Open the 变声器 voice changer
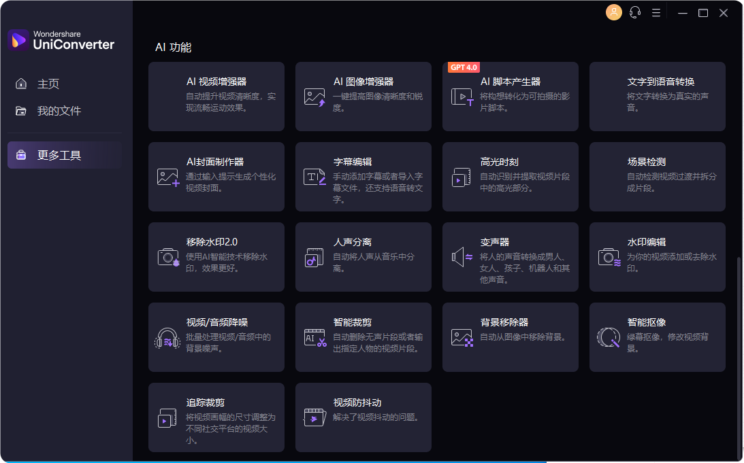Viewport: 744px width, 463px height. [x=510, y=257]
